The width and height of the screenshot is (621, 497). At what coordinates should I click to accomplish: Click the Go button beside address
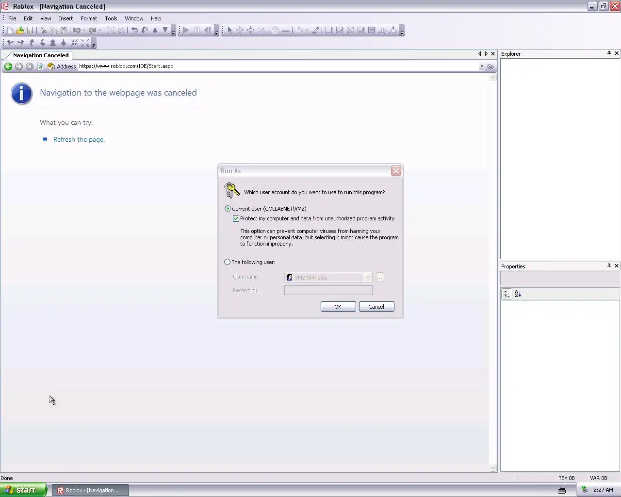pyautogui.click(x=490, y=66)
